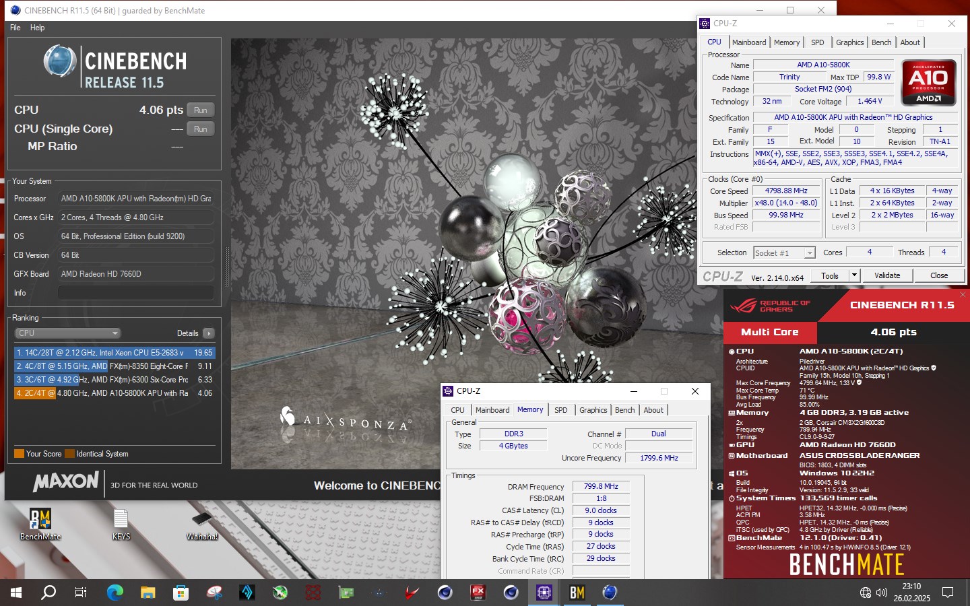This screenshot has height=606, width=970.
Task: Click the Motherboard section icon in BenchMate panel
Action: pos(732,456)
